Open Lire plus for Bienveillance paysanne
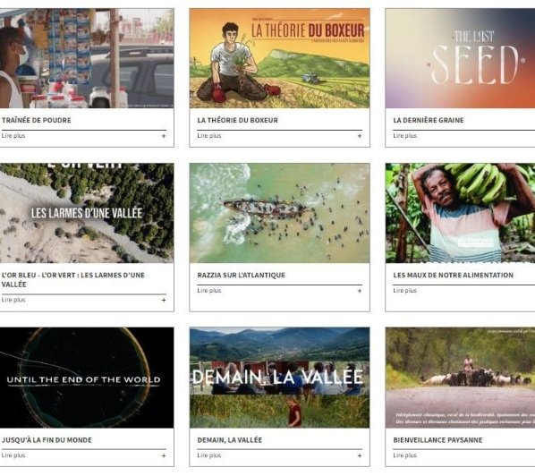Image resolution: width=535 pixels, height=476 pixels. [405, 455]
